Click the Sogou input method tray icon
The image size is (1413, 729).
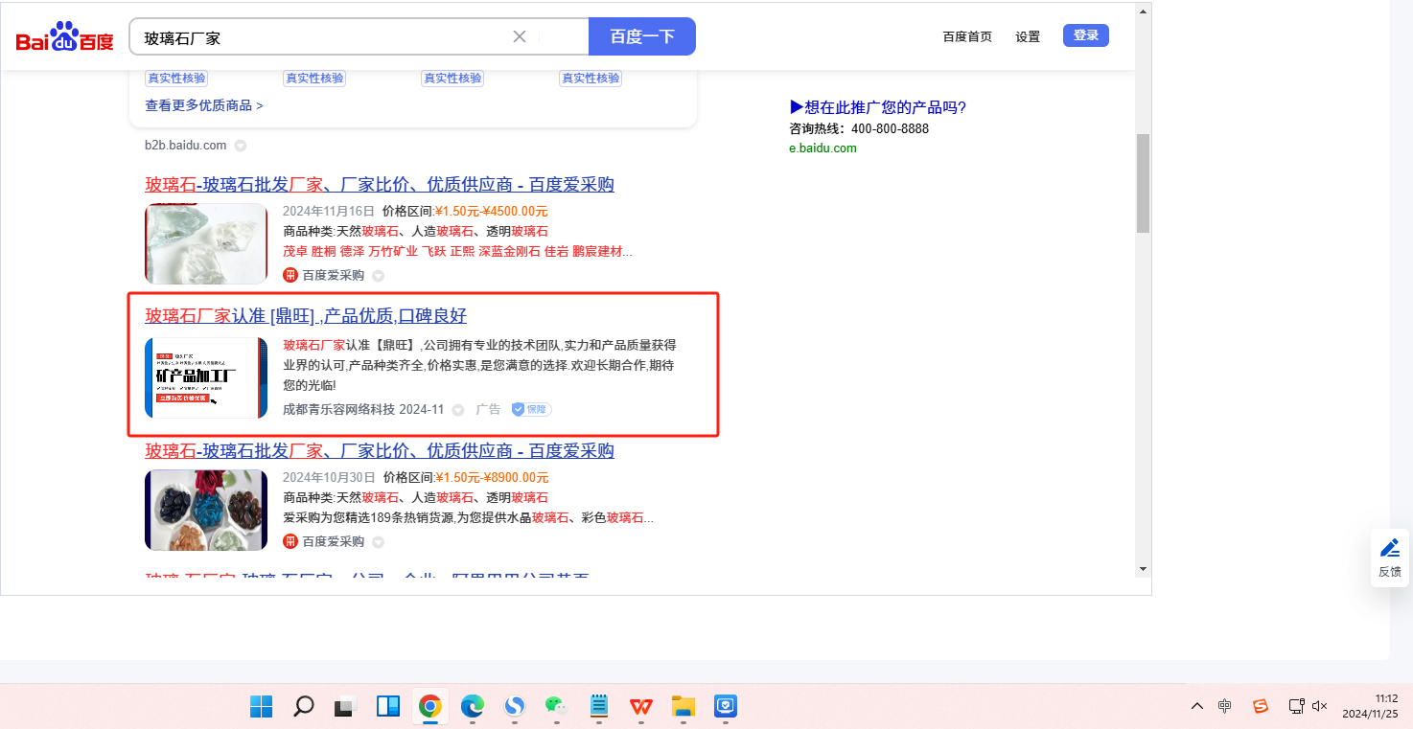[x=1261, y=706]
